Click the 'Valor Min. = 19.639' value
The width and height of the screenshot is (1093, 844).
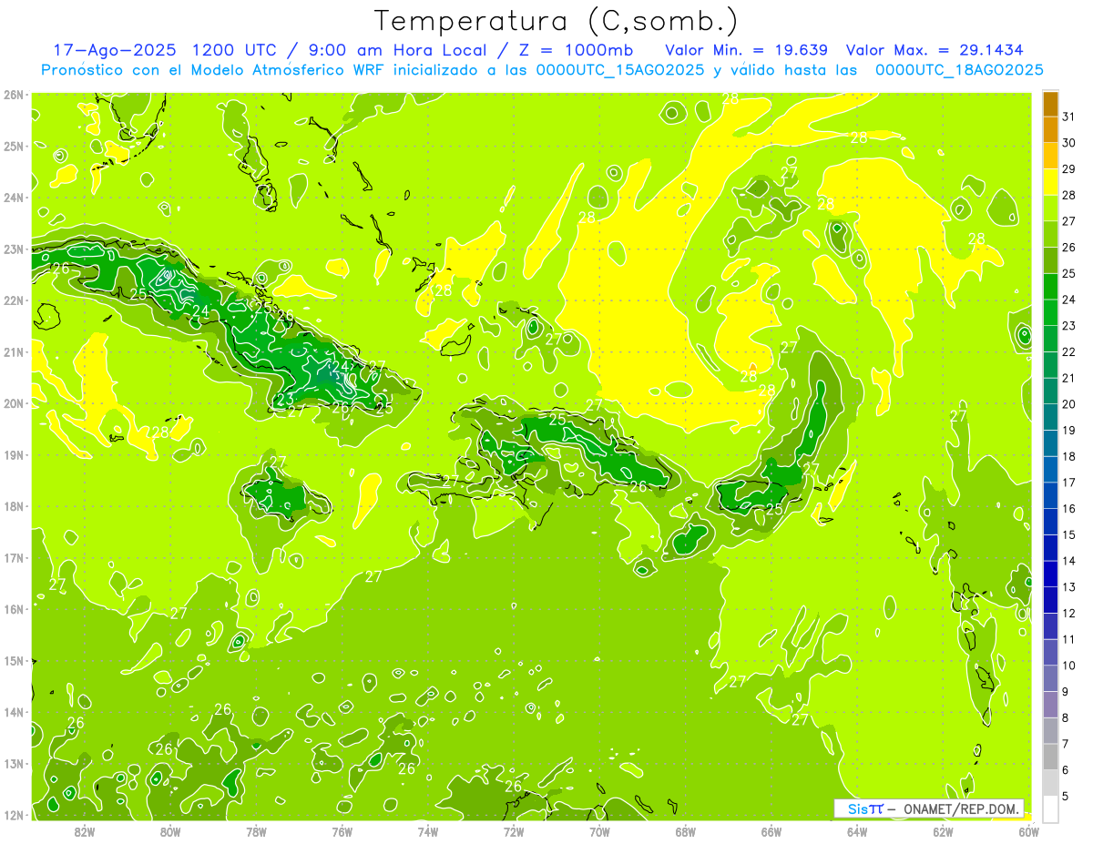tap(747, 50)
